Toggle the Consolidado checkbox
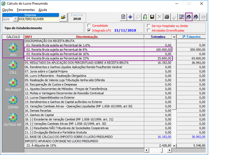 (89, 26)
